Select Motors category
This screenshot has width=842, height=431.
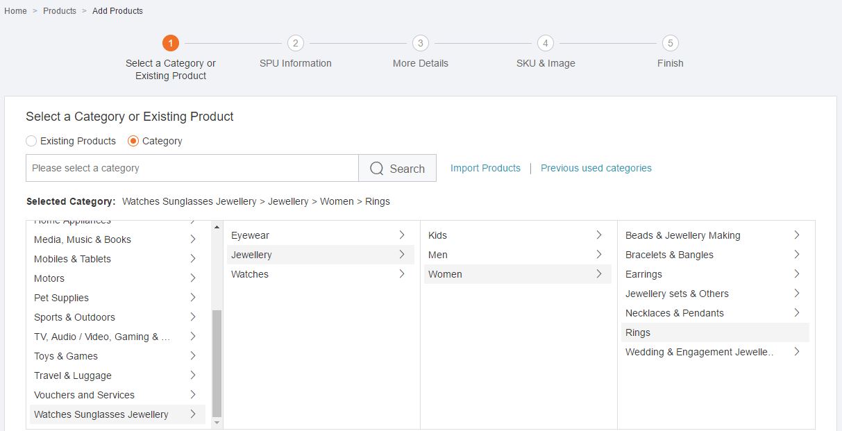(x=117, y=278)
